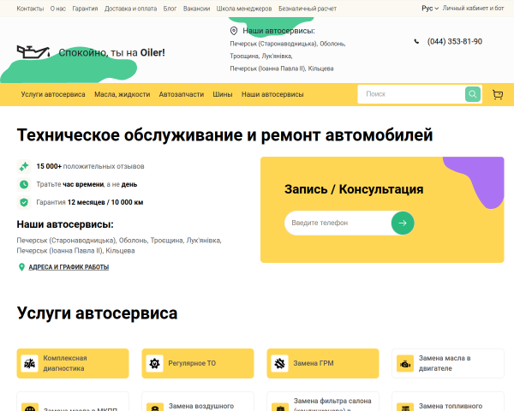Image resolution: width=514 pixels, height=411 pixels.
Task: Click the header Троєщина, Лук'янівка, line
Action: pyautogui.click(x=261, y=56)
